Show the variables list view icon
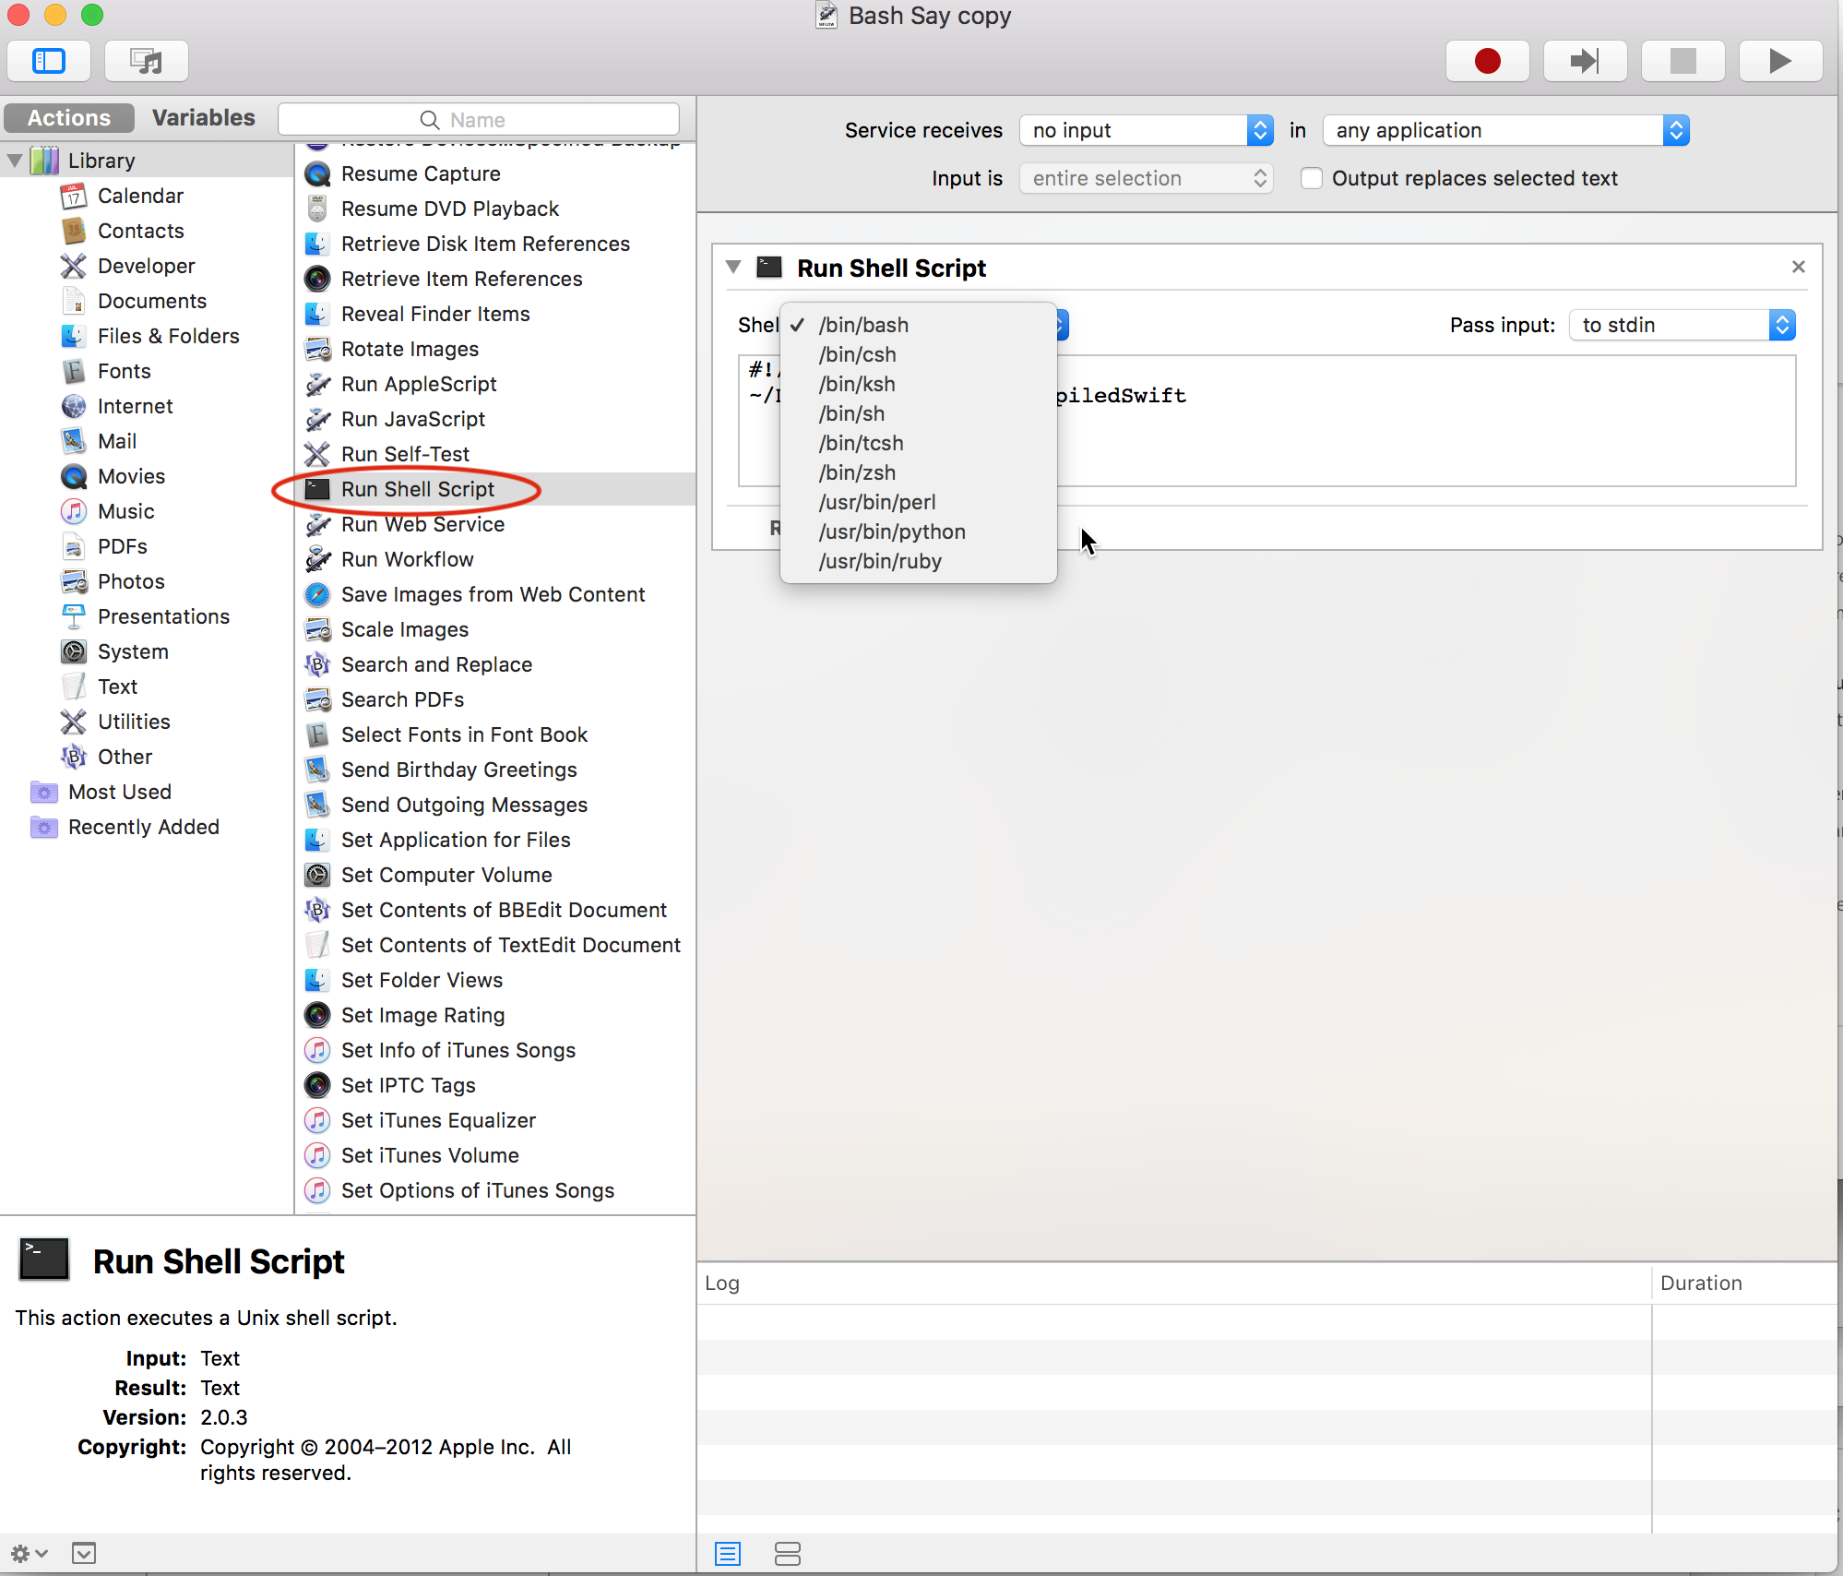The image size is (1843, 1576). (x=787, y=1554)
